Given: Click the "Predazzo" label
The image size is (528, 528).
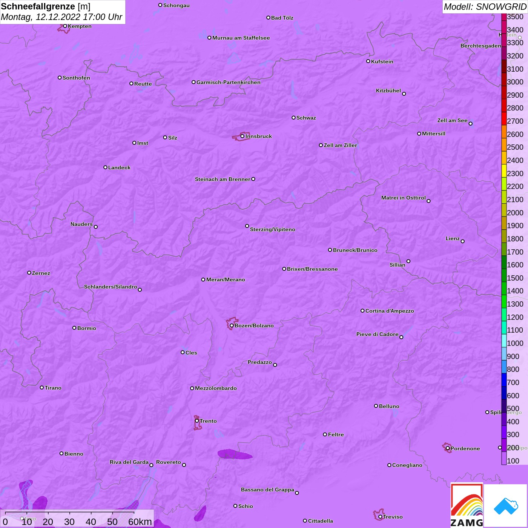Looking at the screenshot, I should 259,362.
